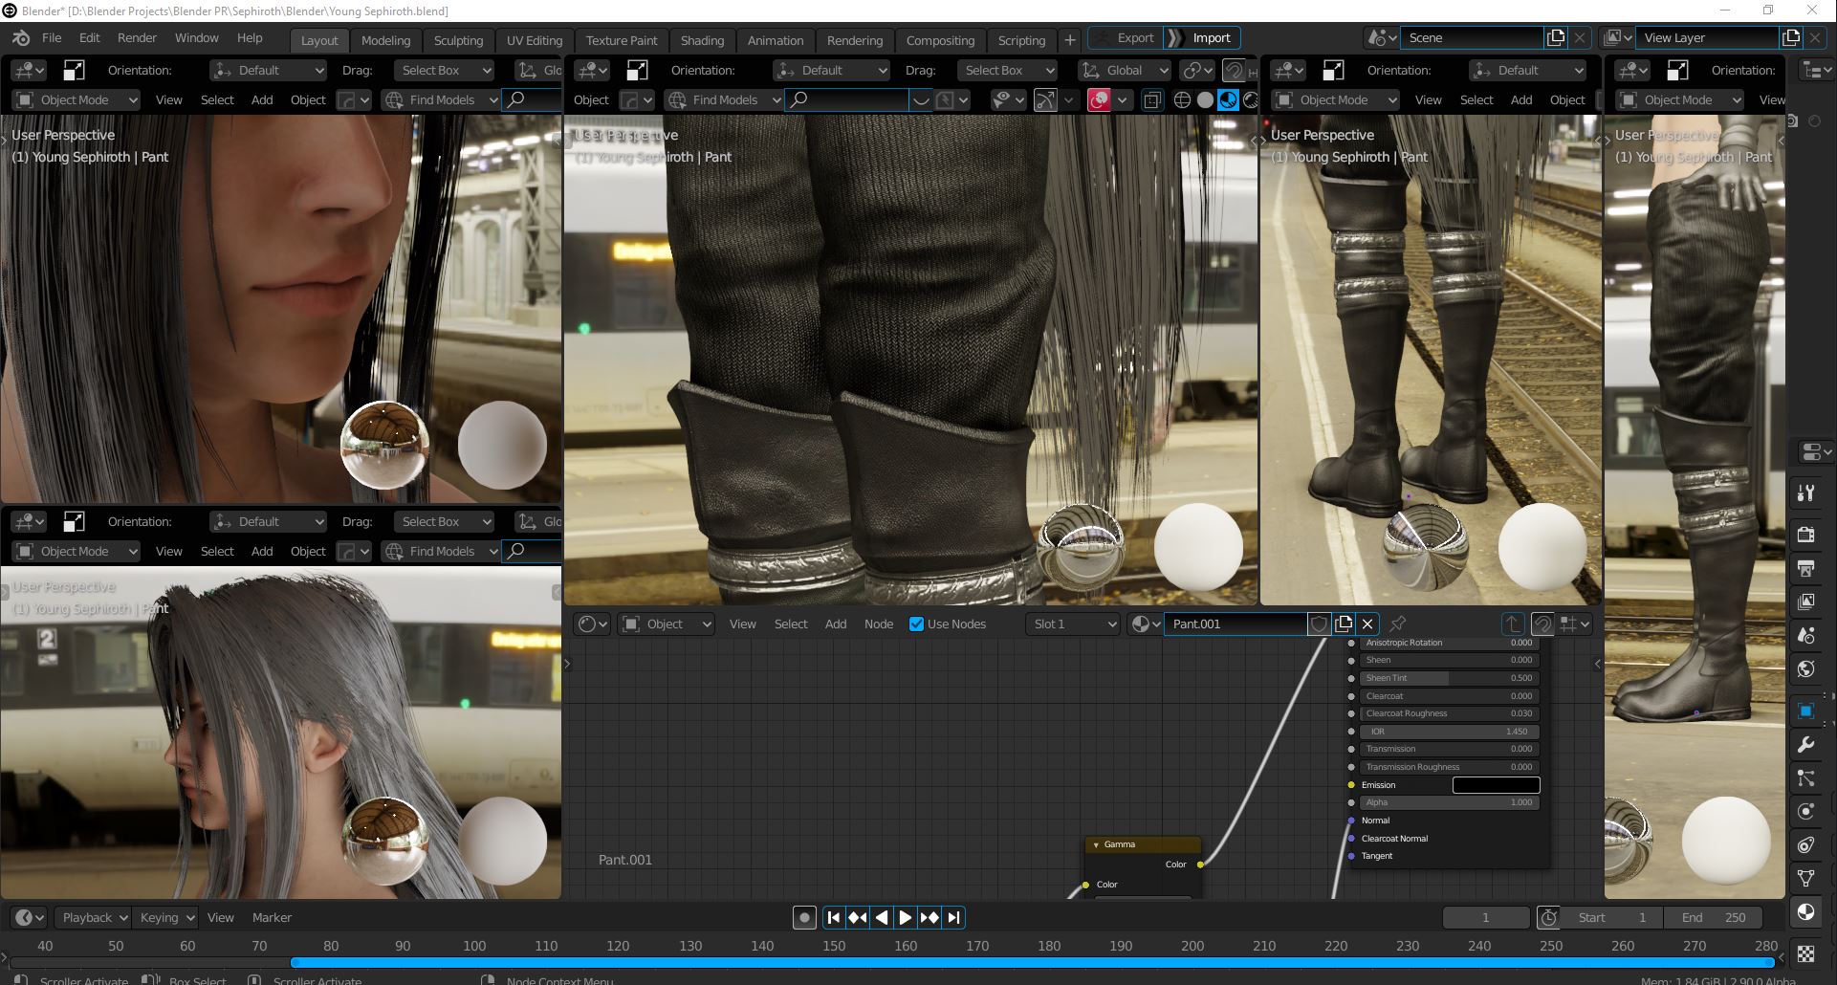Adjust the Sheen Tint slider
Viewport: 1837px width, 985px height.
(x=1448, y=678)
